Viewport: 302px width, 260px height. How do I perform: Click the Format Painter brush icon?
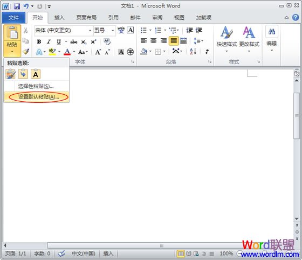coord(26,51)
